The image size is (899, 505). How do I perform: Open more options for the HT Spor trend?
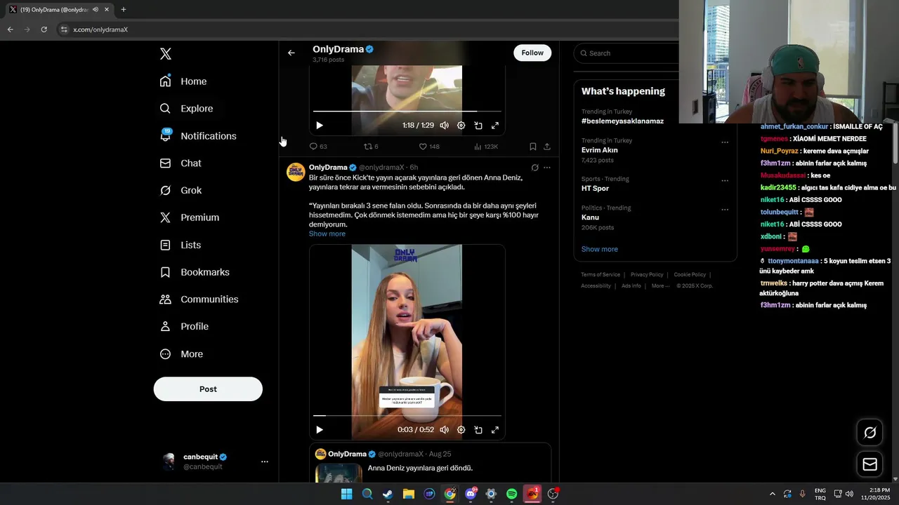point(725,181)
